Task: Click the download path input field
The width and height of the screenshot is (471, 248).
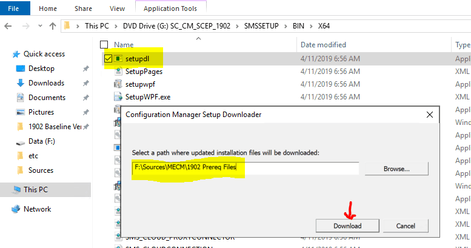Action: click(x=246, y=168)
